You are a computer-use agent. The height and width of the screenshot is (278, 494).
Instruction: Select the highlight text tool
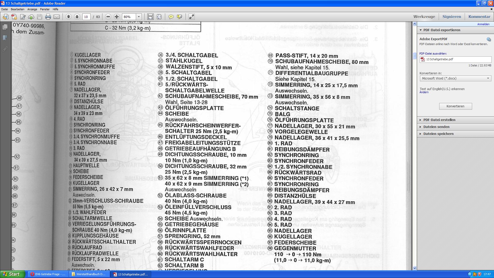180,17
